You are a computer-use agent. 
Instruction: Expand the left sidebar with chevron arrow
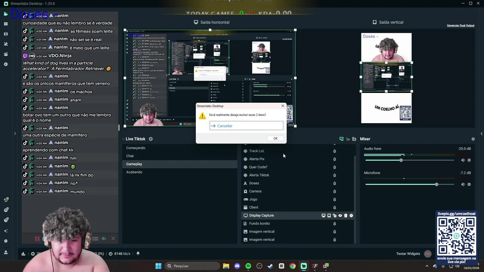coord(15,133)
